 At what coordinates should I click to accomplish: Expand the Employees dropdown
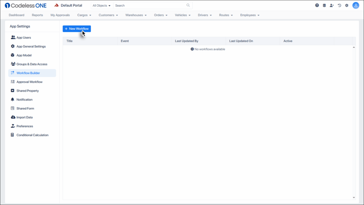[x=250, y=15]
